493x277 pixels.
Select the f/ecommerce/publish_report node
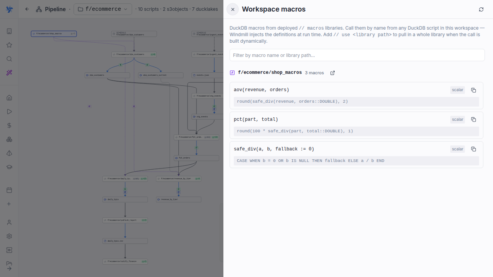(x=125, y=220)
